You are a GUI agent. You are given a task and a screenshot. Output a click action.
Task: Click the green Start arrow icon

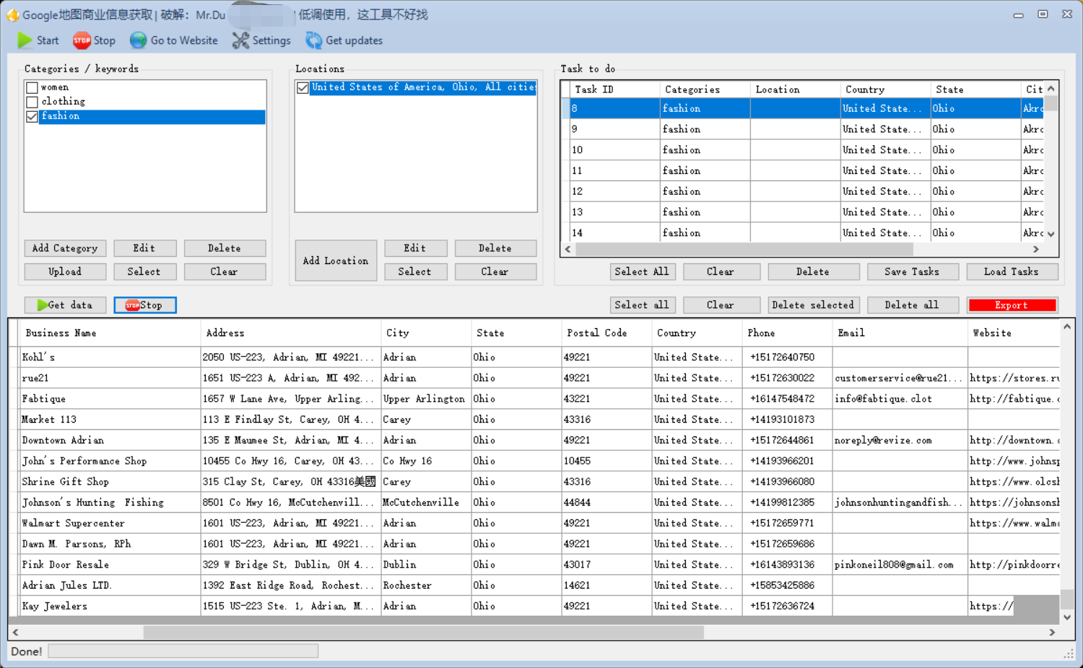(25, 40)
